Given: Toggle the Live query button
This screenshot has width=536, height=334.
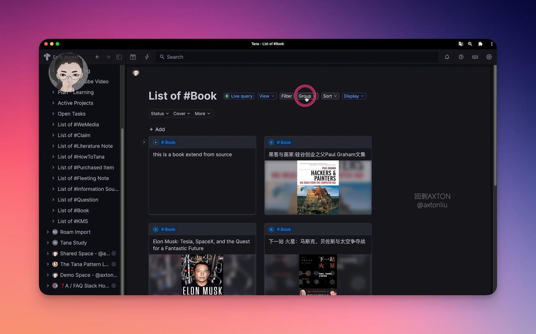Looking at the screenshot, I should [x=239, y=96].
